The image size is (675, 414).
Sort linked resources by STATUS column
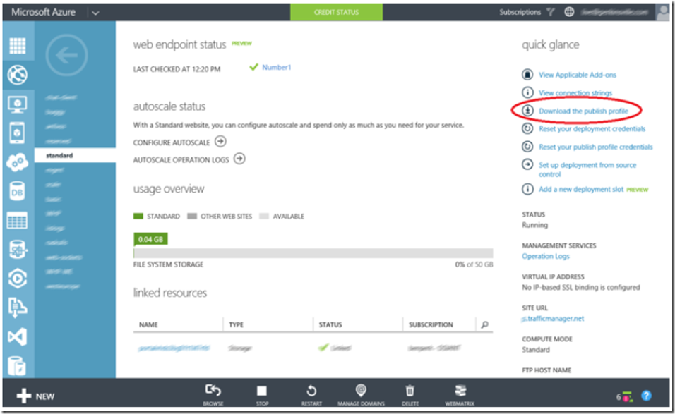coord(330,324)
